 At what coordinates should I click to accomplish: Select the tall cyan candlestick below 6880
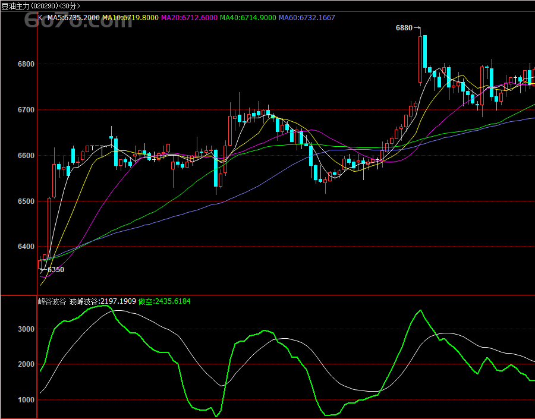(x=424, y=52)
